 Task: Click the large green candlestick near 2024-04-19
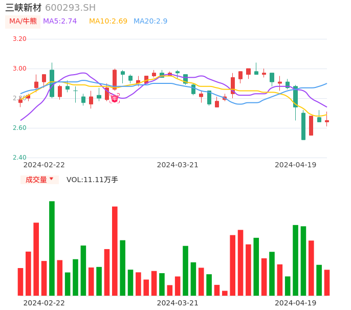[x=303, y=126]
